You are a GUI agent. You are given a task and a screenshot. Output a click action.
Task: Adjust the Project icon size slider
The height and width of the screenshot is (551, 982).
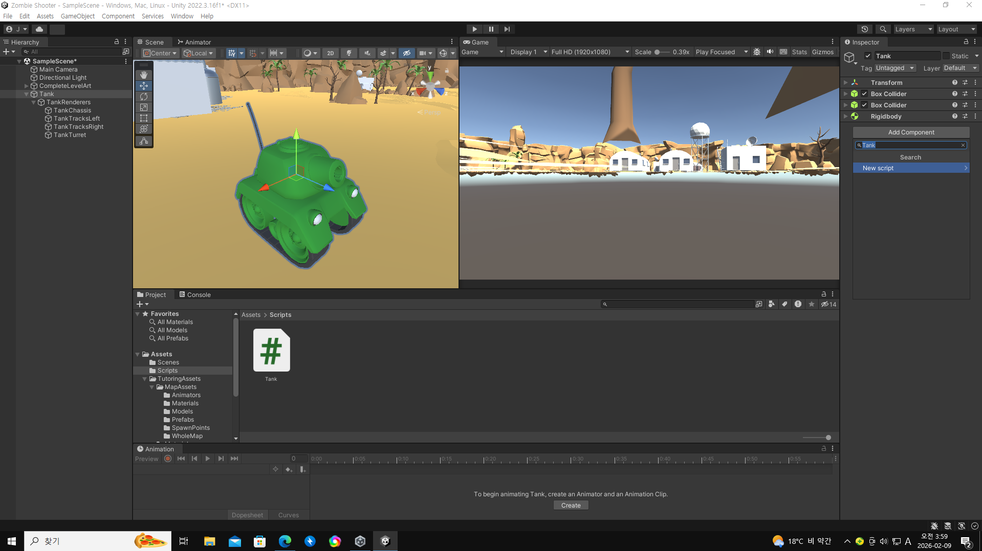coord(817,438)
